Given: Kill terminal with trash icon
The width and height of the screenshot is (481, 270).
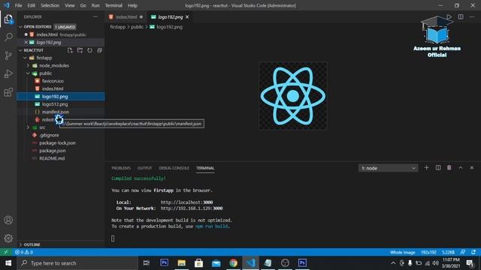Looking at the screenshot, I should click(449, 168).
